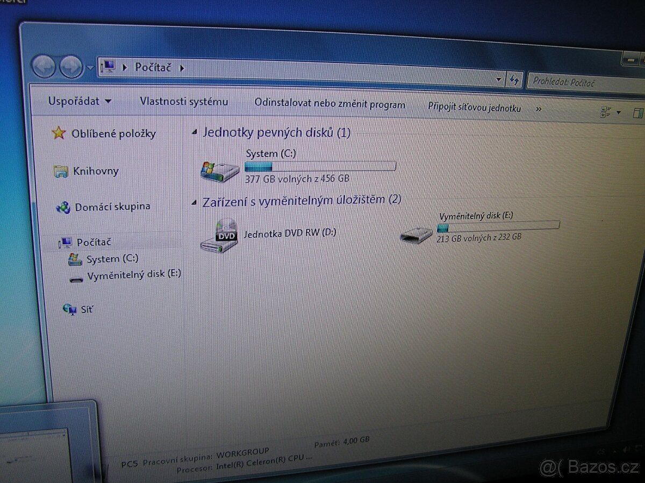The image size is (645, 483).
Task: Click the Back navigation arrow button
Action: click(x=43, y=67)
